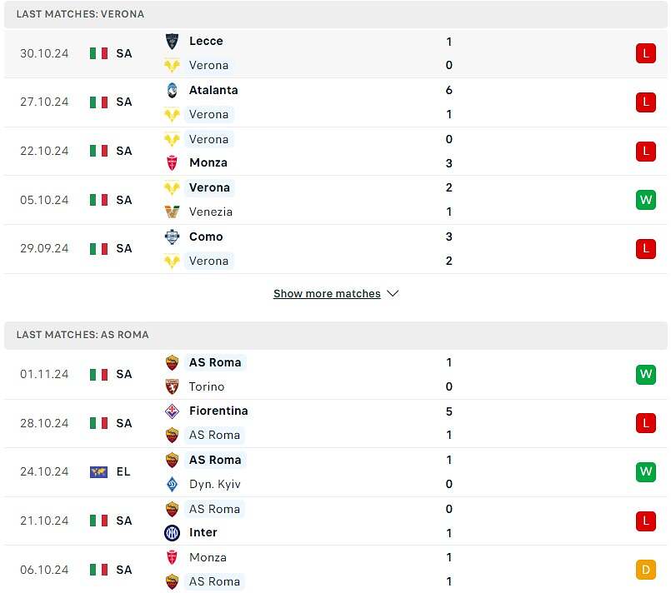Open the 24.10.24 AS Roma match row

click(x=335, y=472)
